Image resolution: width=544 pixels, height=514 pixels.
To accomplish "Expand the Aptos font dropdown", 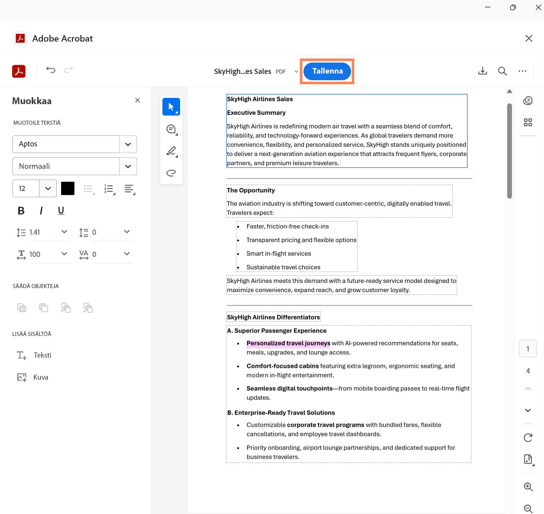I will (x=128, y=144).
